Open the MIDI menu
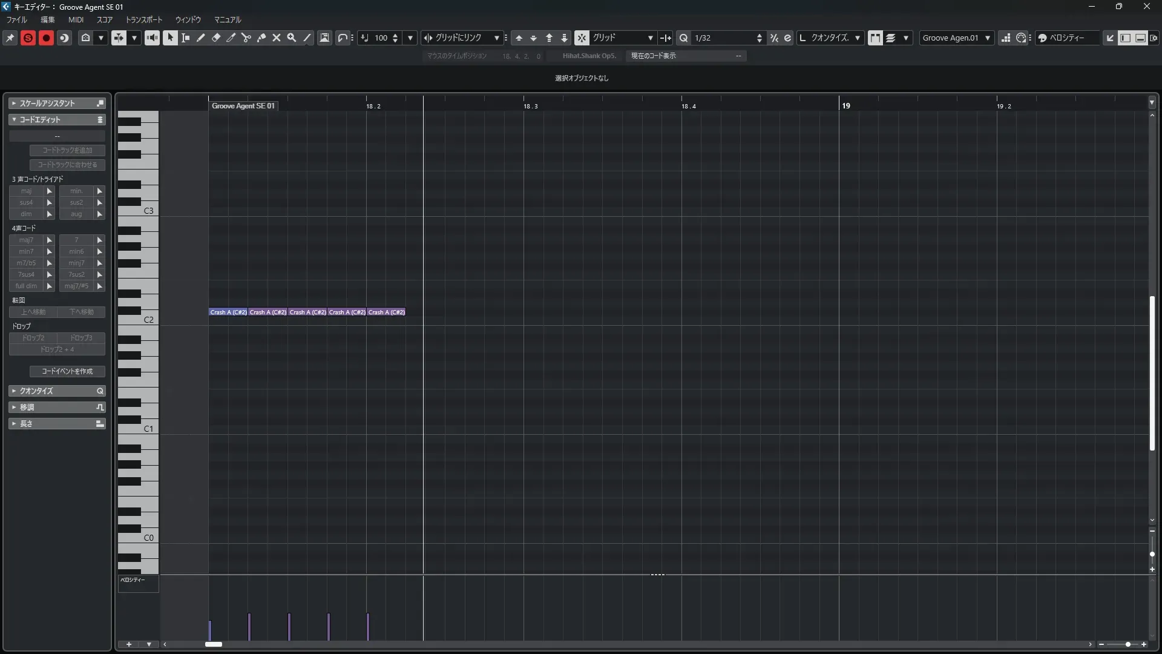 point(76,20)
